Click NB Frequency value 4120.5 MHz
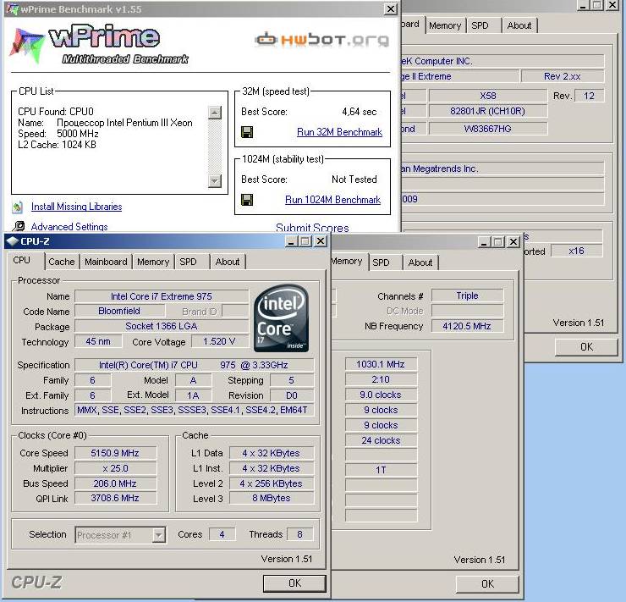Image resolution: width=626 pixels, height=602 pixels. point(467,326)
